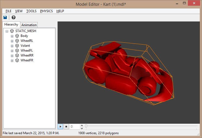Expand the WheelRL node
The width and height of the screenshot is (202, 138).
12,41
